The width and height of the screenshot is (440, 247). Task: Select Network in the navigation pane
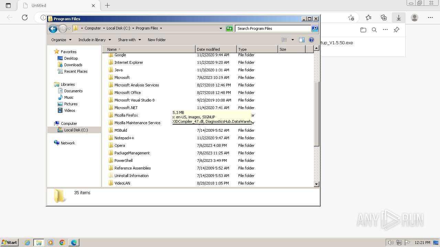pos(68,143)
